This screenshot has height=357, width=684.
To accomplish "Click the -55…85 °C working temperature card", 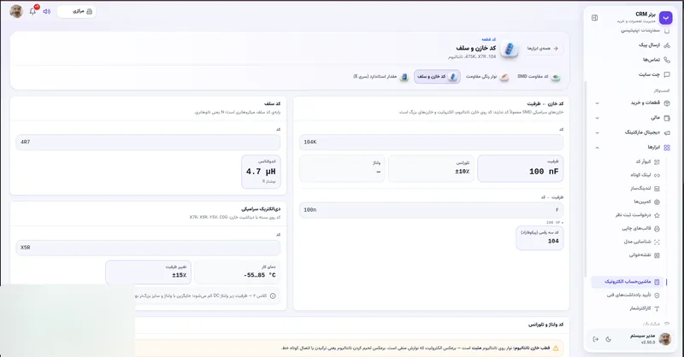I will click(238, 272).
